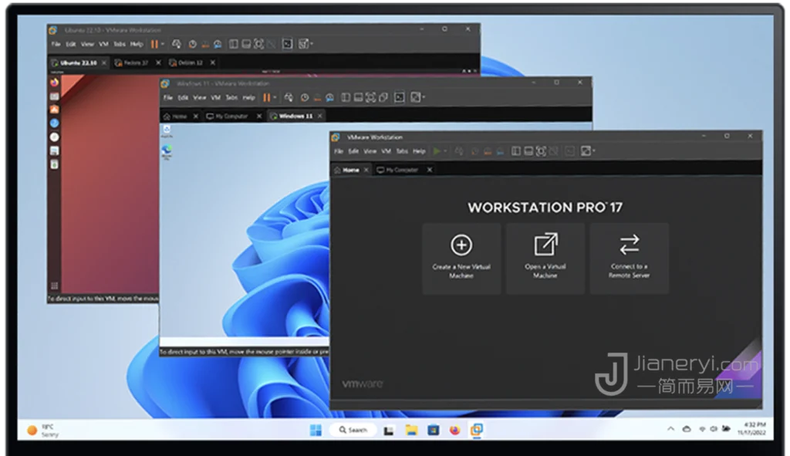This screenshot has height=456, width=790.
Task: Close Fedora 37 tab in Ubuntu window
Action: pyautogui.click(x=158, y=62)
